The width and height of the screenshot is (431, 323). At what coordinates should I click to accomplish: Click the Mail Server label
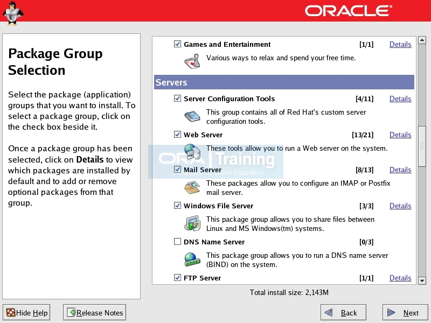coord(203,170)
